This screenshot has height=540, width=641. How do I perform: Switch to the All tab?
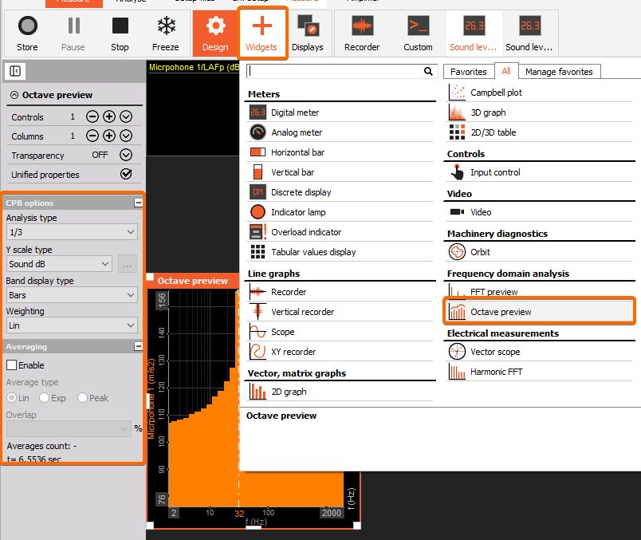(506, 71)
